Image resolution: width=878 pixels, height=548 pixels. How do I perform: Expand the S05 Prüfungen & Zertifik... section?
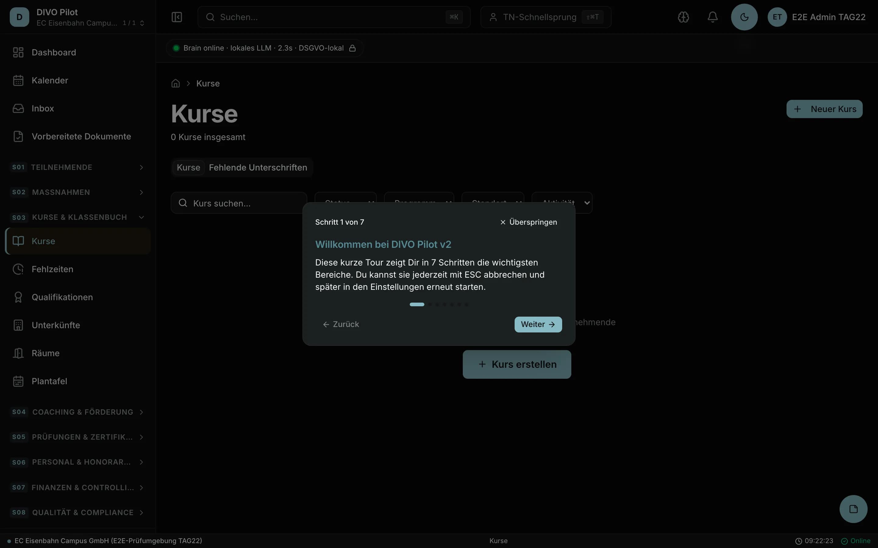tap(78, 437)
